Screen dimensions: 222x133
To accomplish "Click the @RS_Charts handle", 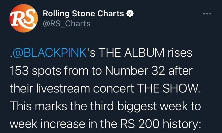I will coord(67,24).
